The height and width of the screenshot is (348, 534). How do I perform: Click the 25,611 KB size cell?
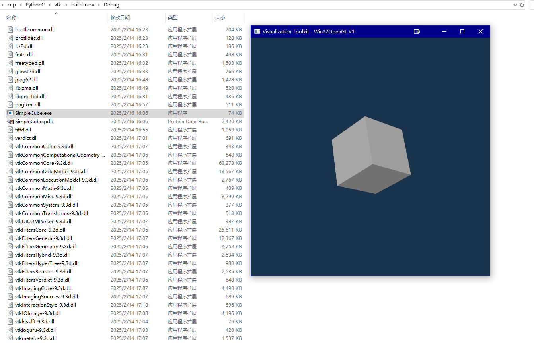230,230
